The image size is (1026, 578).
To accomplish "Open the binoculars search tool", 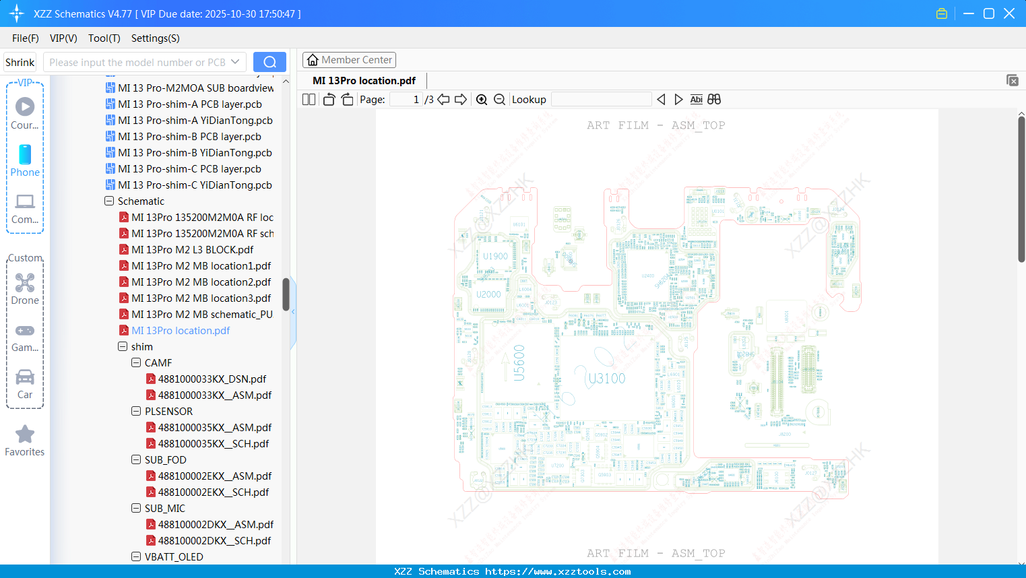I will point(713,99).
